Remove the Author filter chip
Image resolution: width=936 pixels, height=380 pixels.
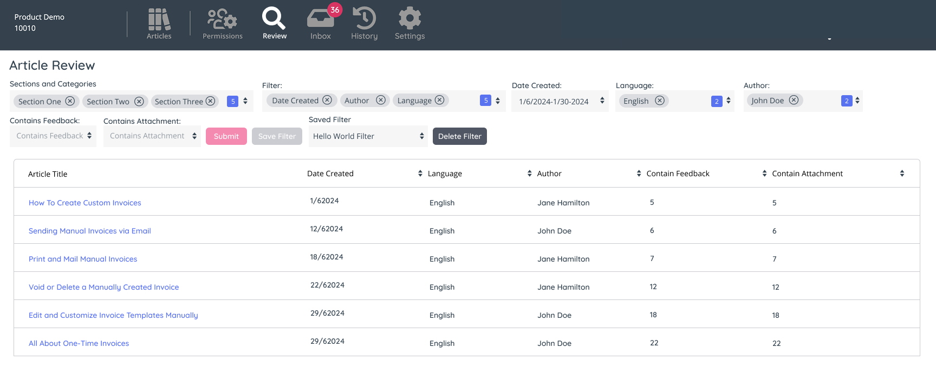(381, 100)
